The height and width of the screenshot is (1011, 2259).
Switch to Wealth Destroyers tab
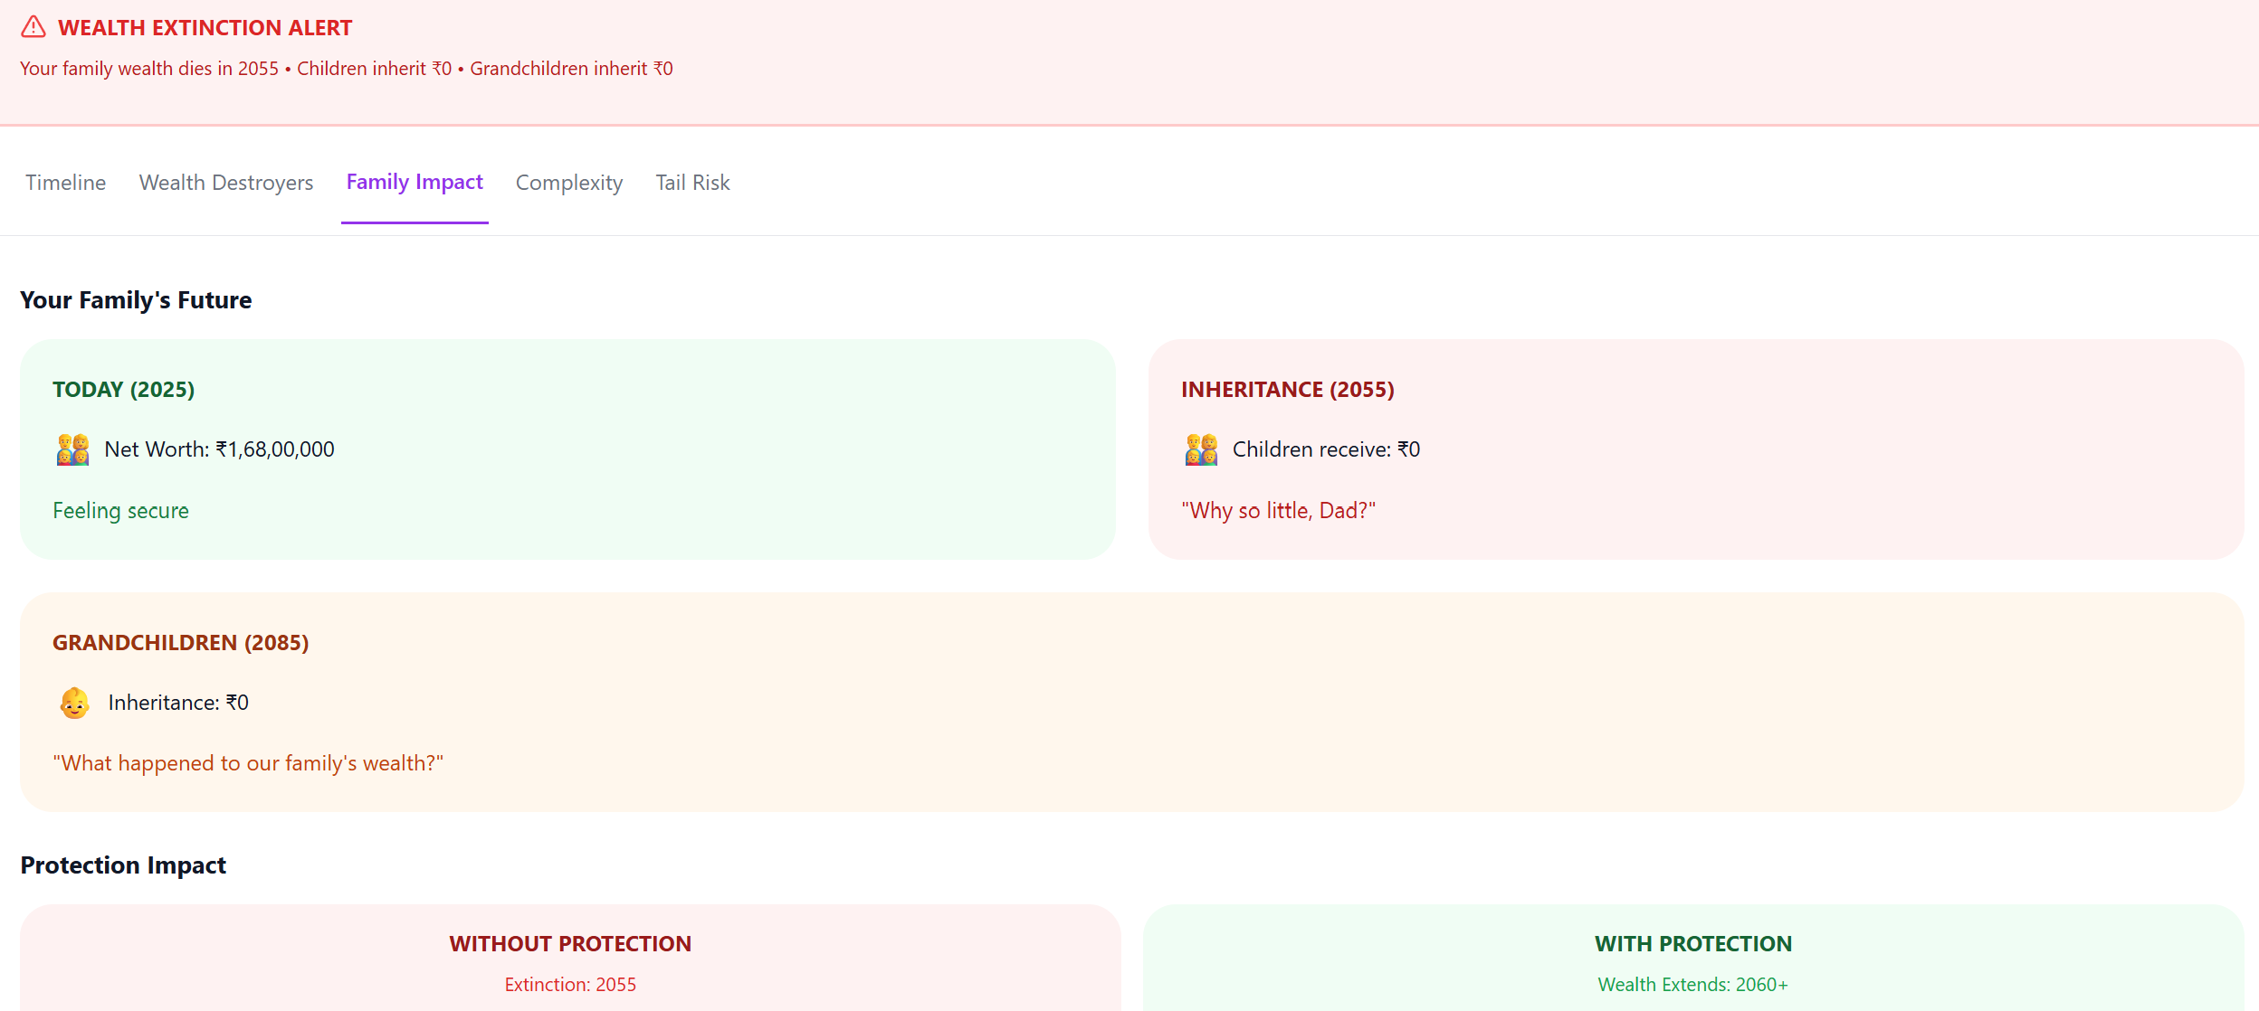[x=226, y=183]
